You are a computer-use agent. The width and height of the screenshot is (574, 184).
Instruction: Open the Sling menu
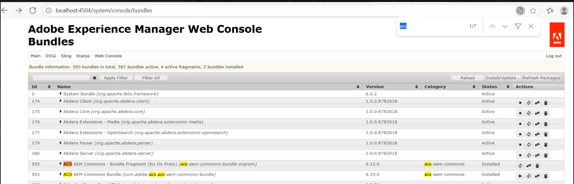tap(66, 56)
